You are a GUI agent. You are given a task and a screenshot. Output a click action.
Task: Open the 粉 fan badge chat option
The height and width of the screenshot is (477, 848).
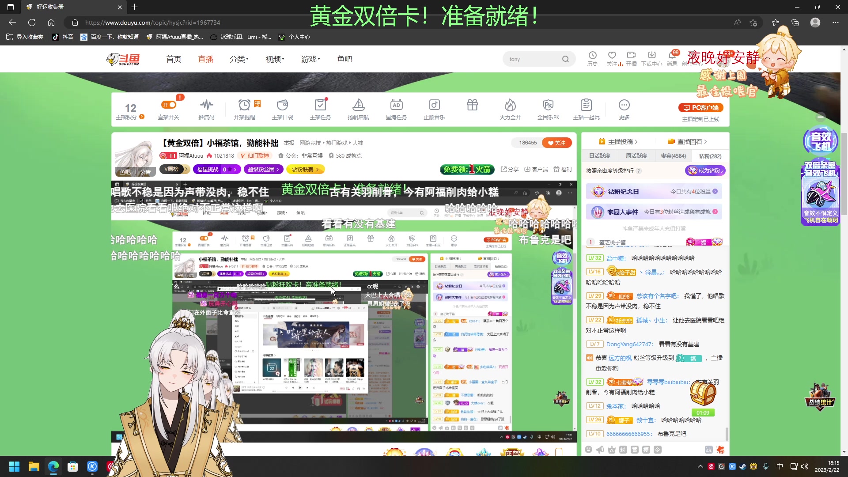pos(623,450)
